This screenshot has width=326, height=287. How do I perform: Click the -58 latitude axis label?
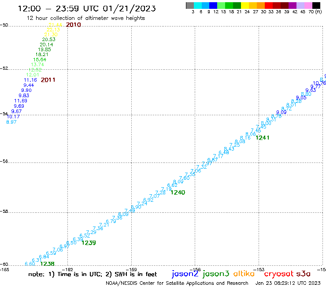point(4,211)
